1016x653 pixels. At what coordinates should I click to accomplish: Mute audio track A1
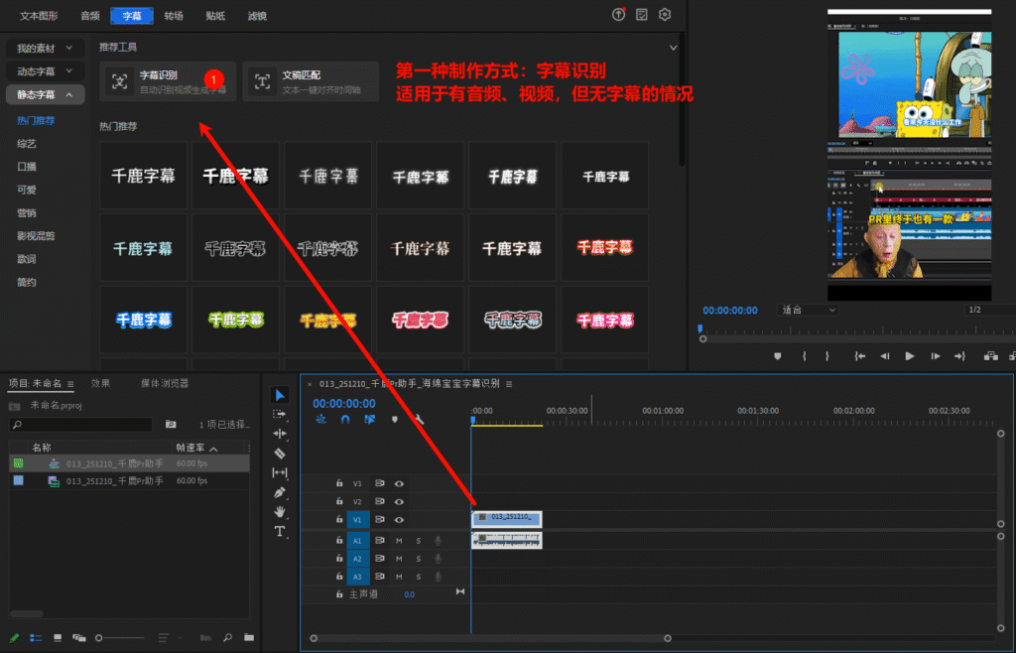point(399,540)
